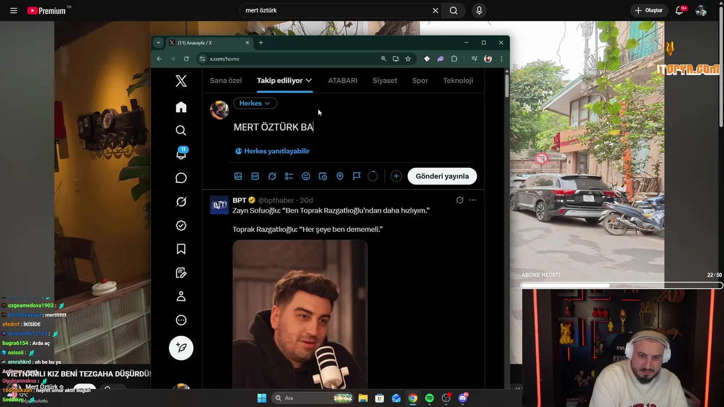Image resolution: width=724 pixels, height=407 pixels.
Task: Open Windows Start menu
Action: tap(262, 398)
